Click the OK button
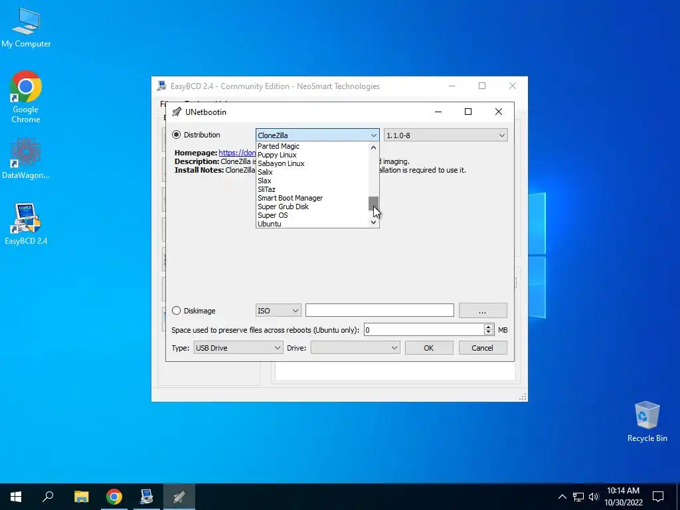 click(x=429, y=348)
